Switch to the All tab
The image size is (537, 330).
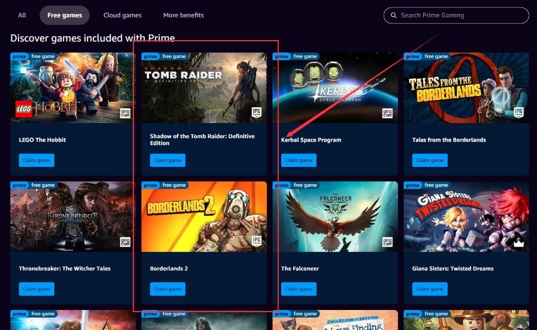click(x=22, y=15)
